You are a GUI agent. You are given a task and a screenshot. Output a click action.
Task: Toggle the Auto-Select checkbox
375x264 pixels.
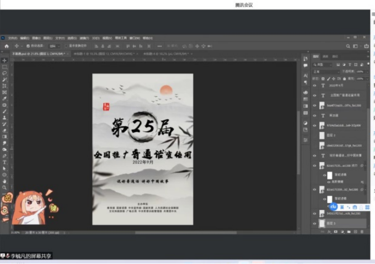[27, 46]
